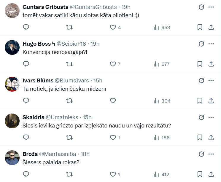Open more options menu on Skaidris tweet
The image size is (221, 182).
pyautogui.click(x=211, y=117)
